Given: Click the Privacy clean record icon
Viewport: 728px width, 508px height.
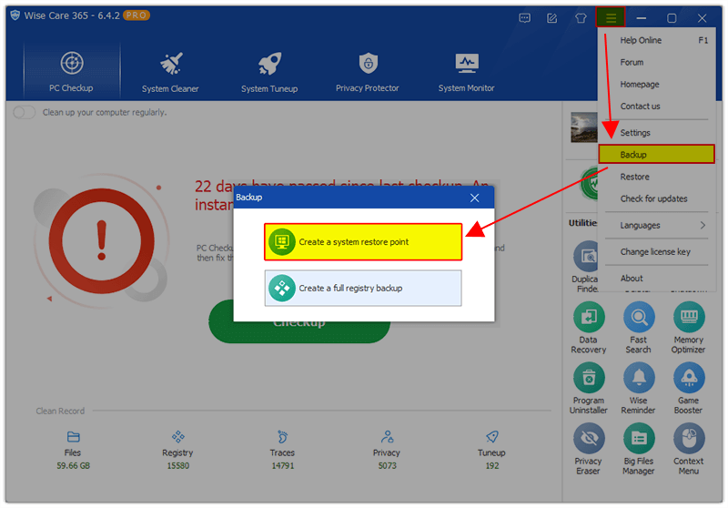Looking at the screenshot, I should 388,437.
